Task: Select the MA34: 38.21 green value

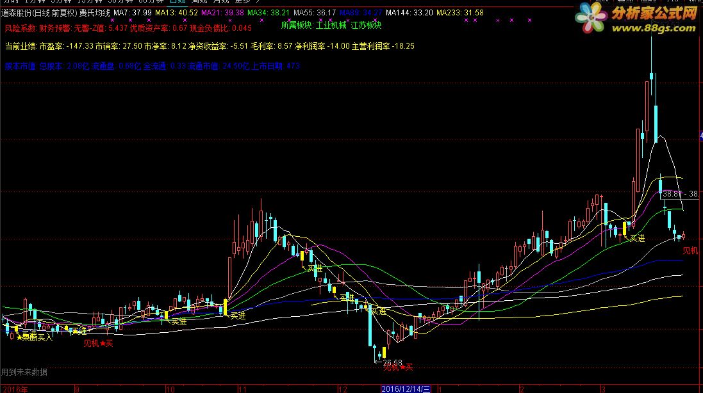Action: click(x=269, y=13)
